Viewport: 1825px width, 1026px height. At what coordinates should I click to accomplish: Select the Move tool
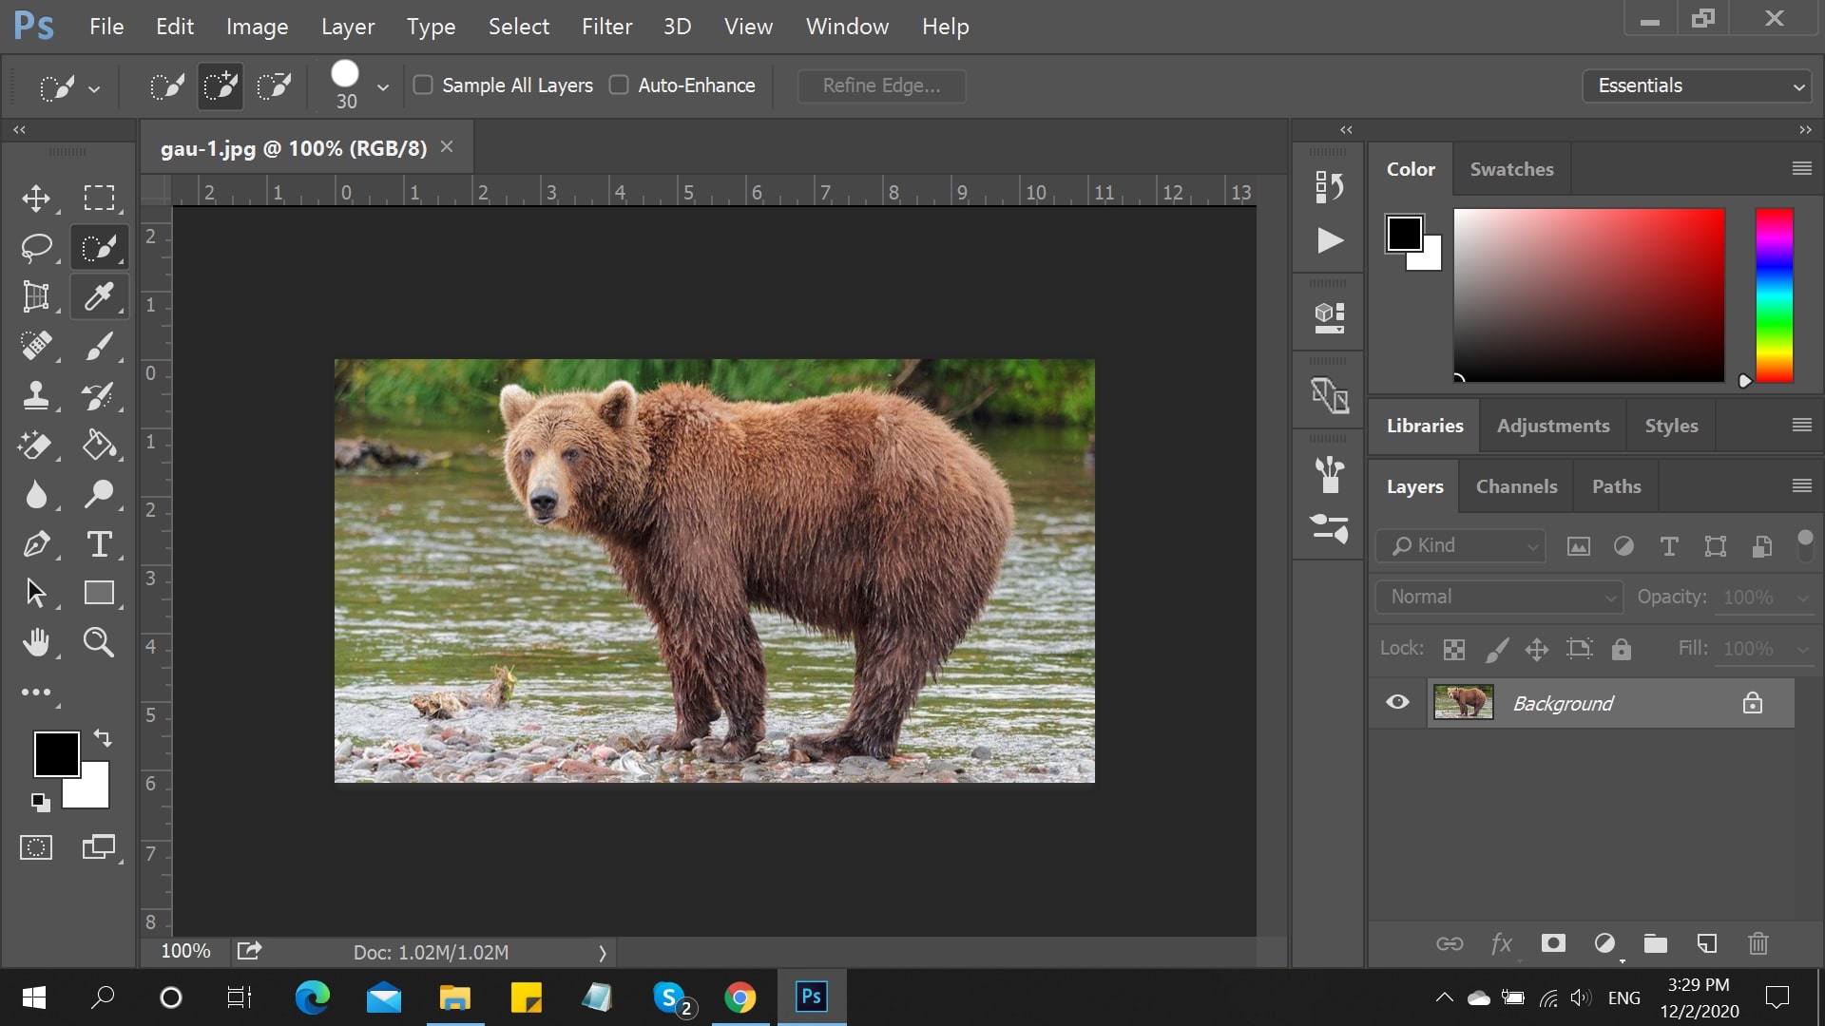pos(36,198)
